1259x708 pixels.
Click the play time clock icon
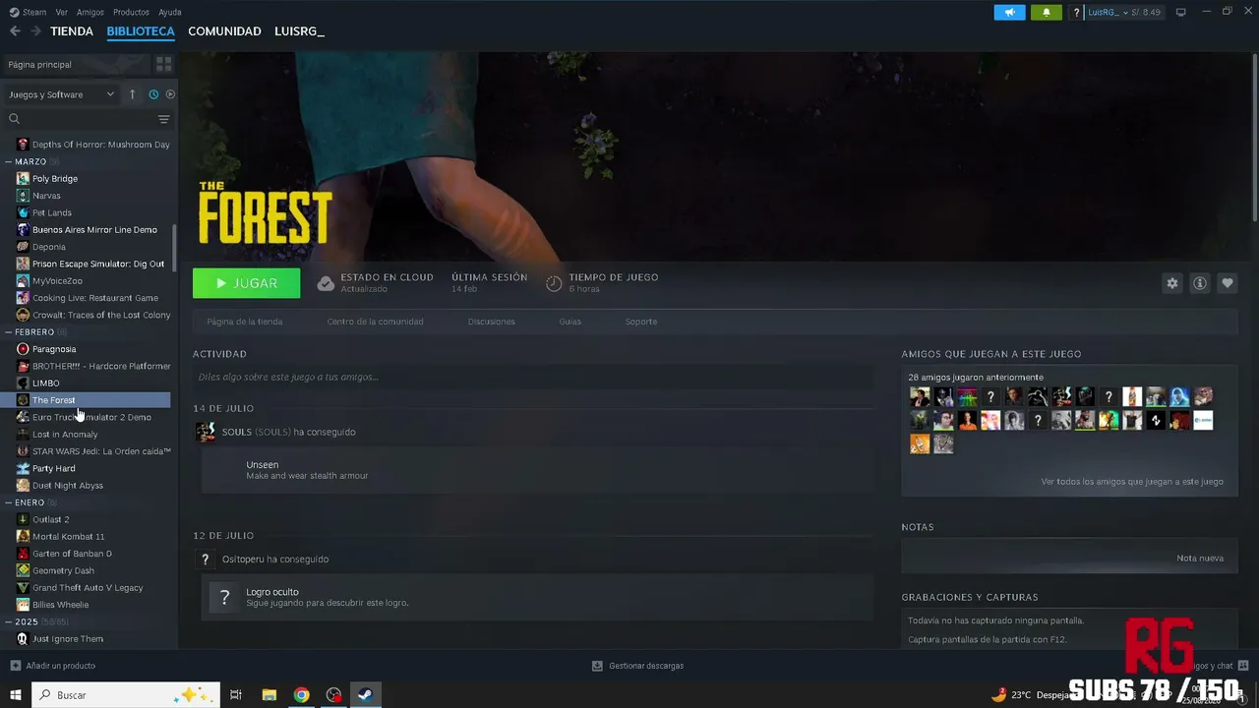(554, 283)
